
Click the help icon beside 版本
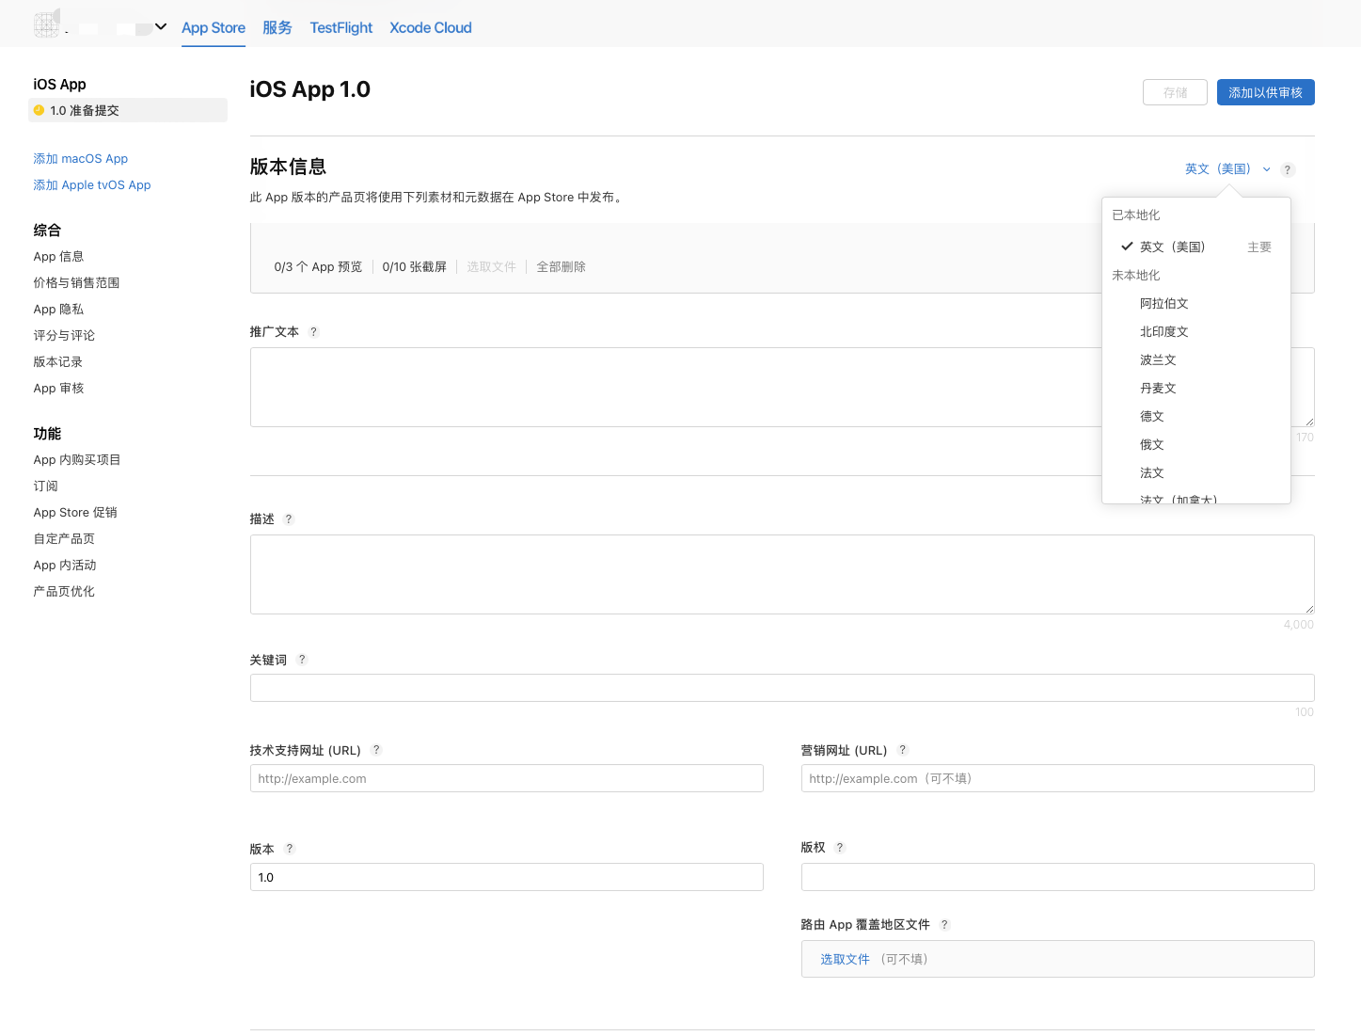click(x=290, y=849)
